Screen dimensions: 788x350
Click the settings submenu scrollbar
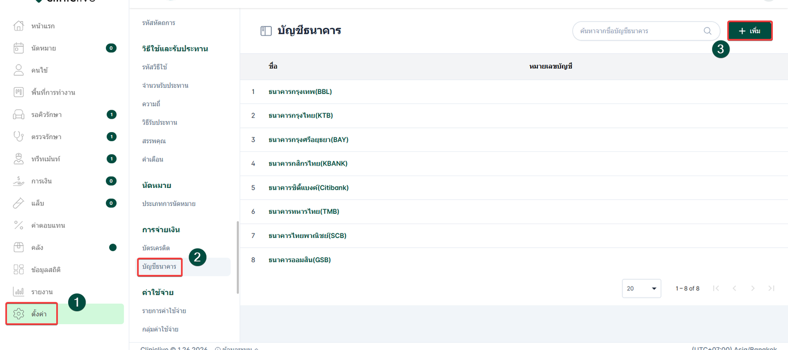point(238,257)
